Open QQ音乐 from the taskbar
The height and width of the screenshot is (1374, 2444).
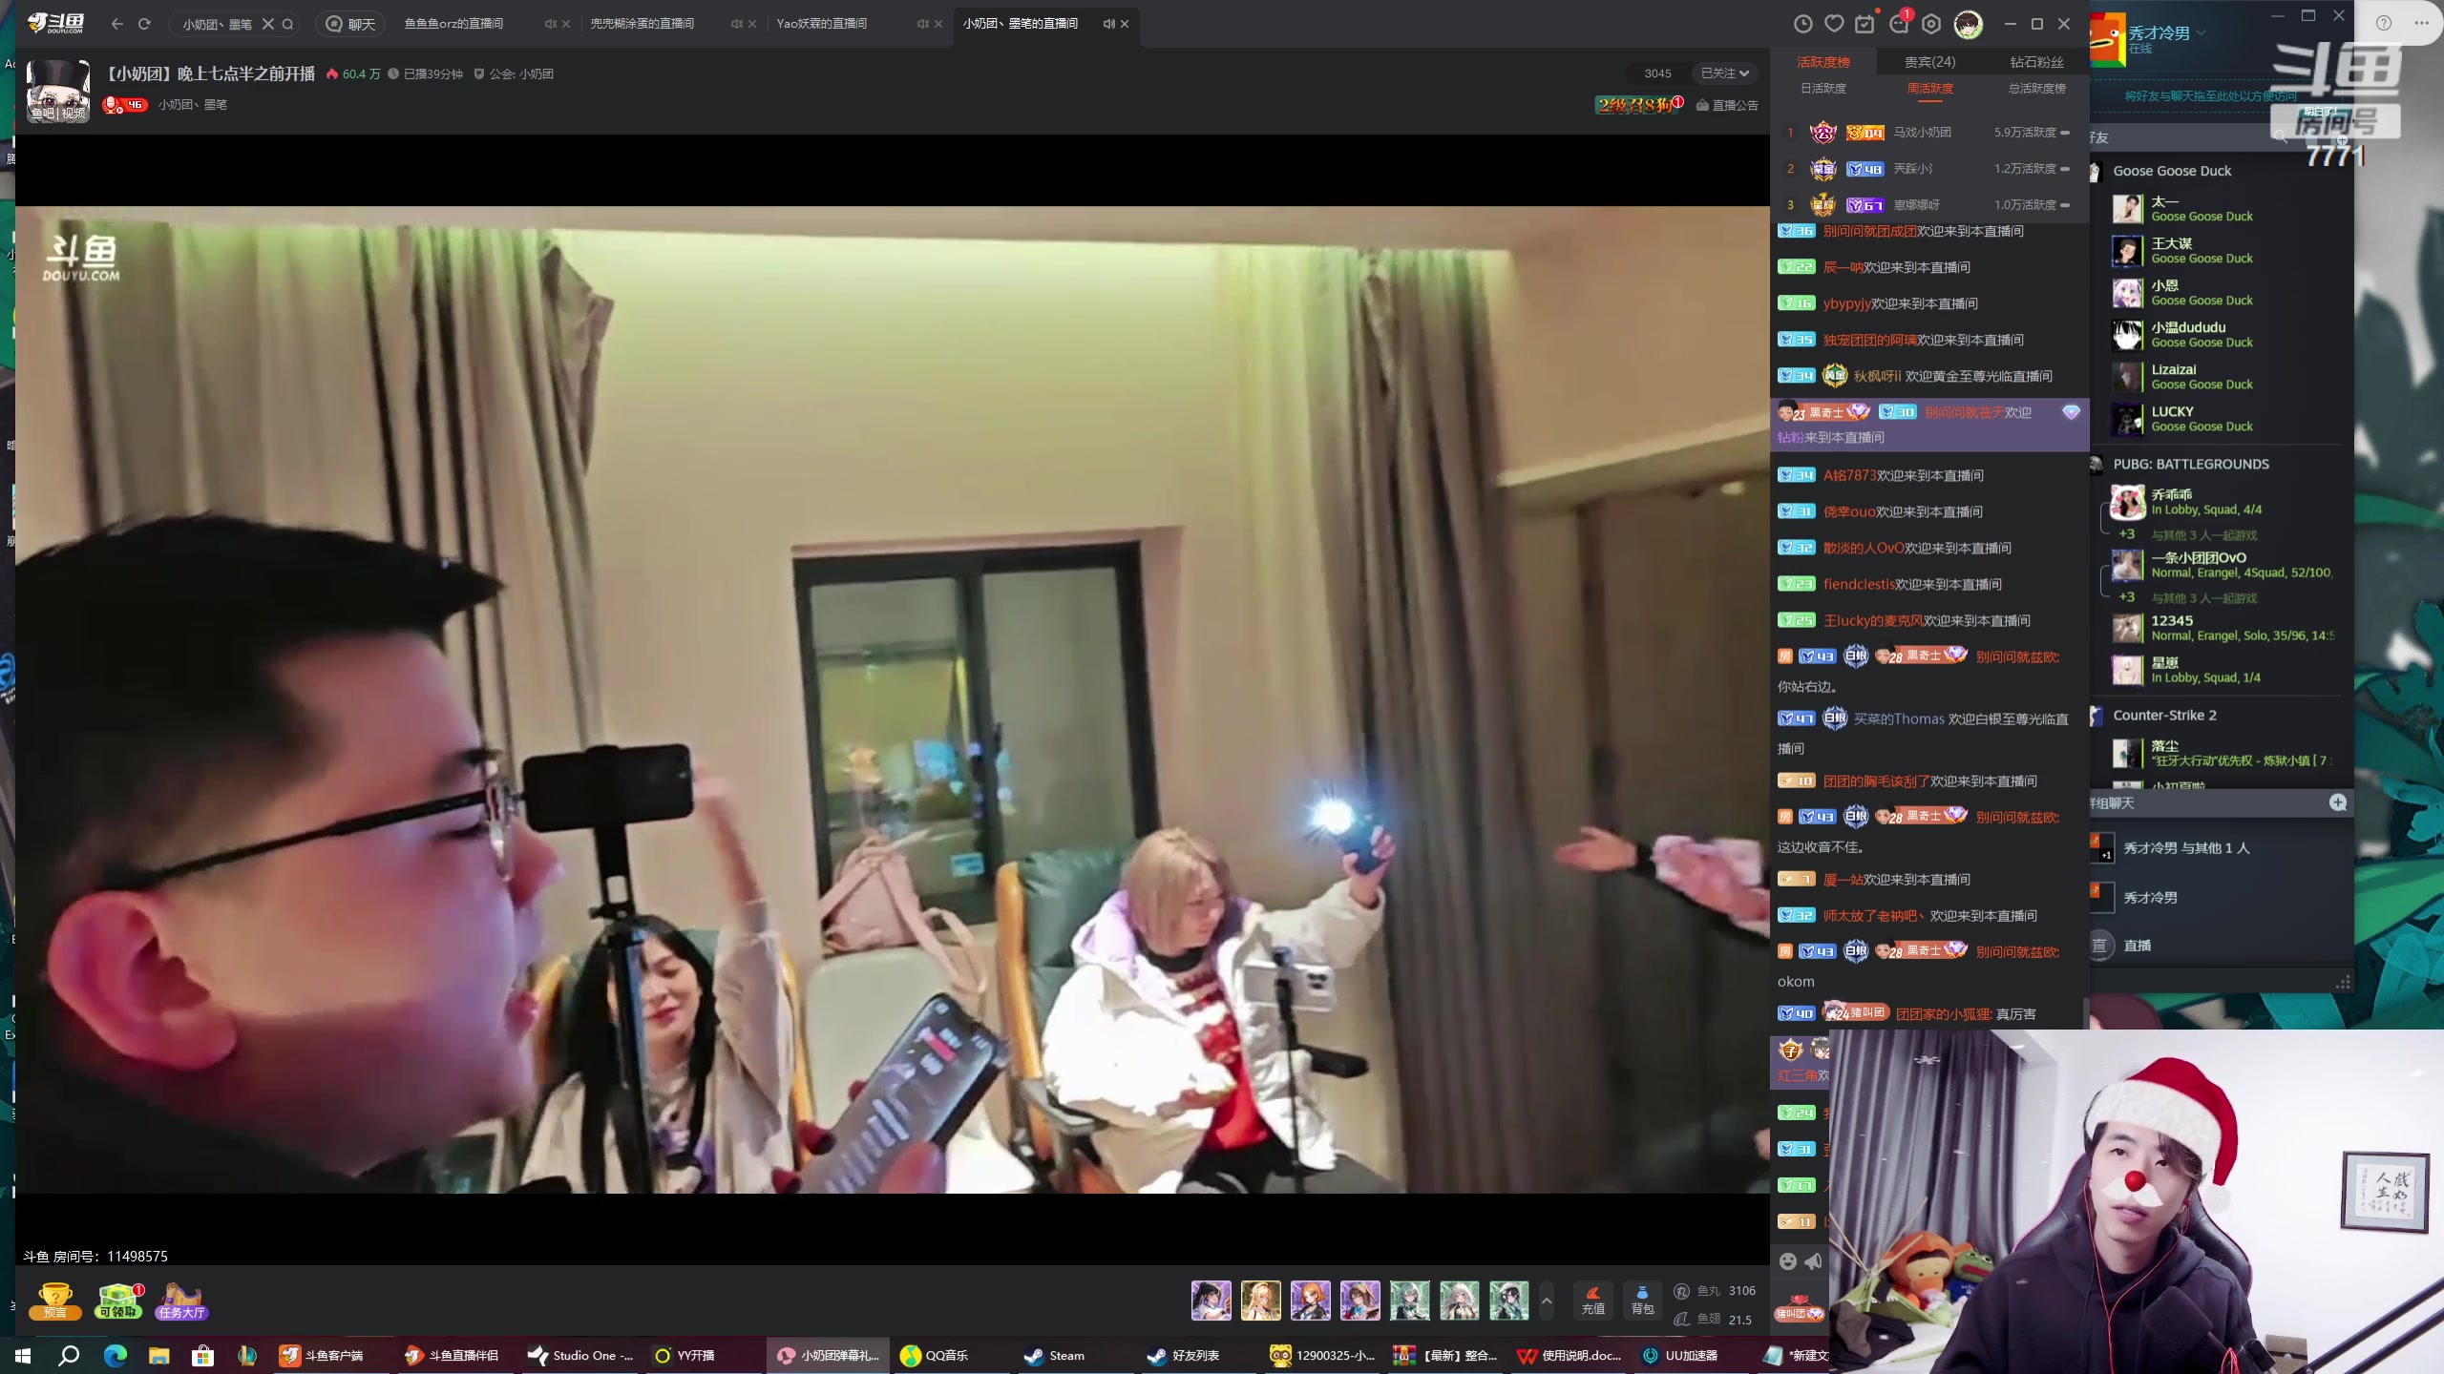(x=935, y=1355)
